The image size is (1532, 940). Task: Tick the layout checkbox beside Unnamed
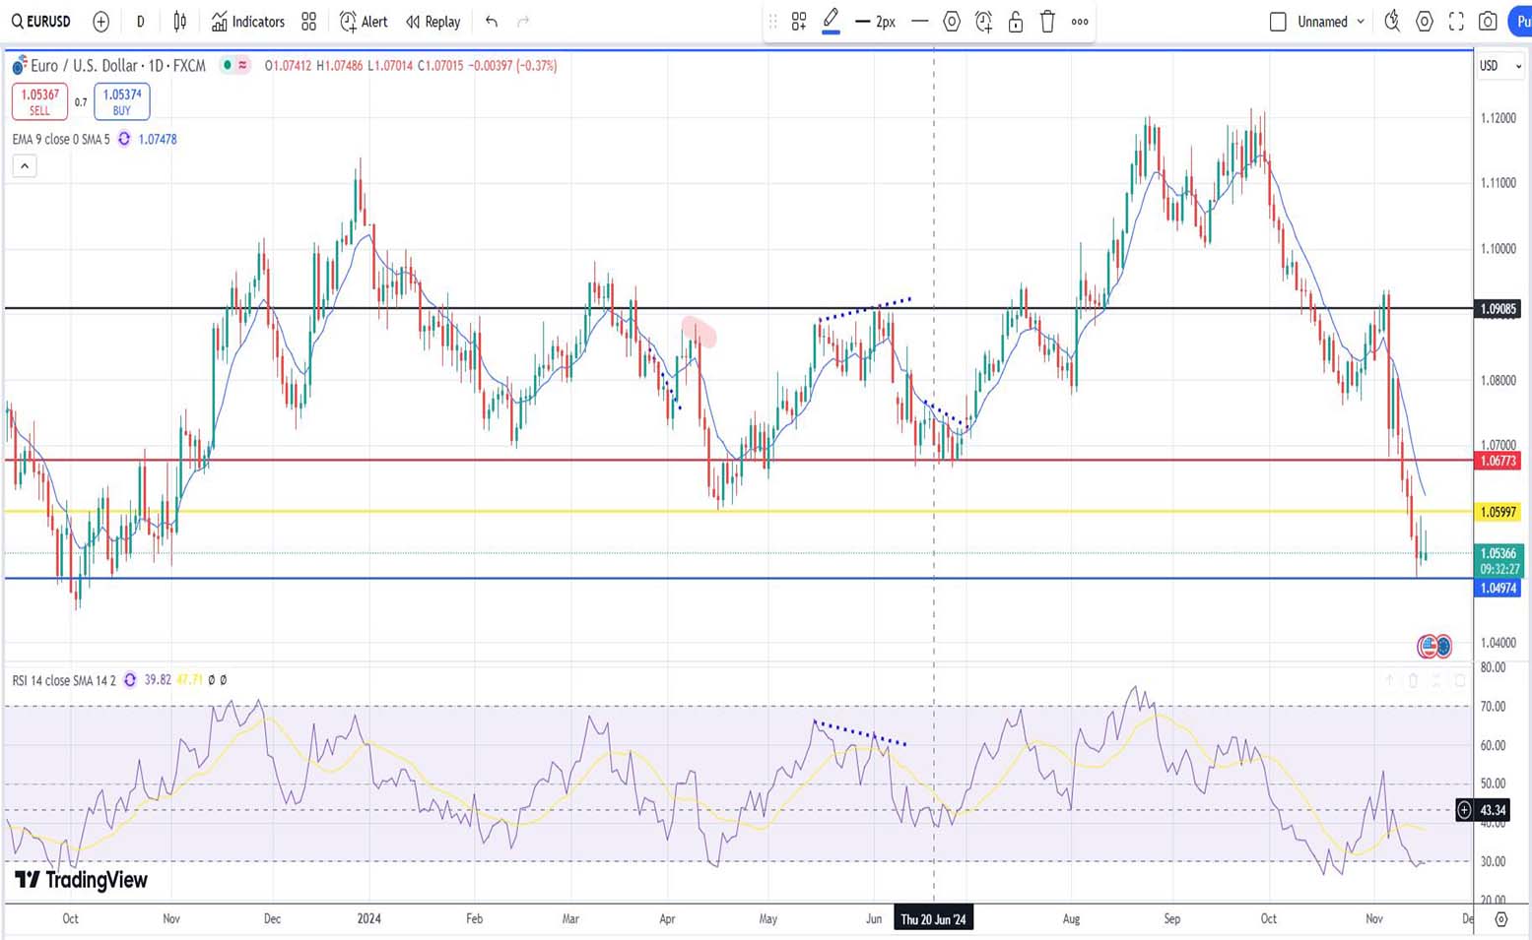pos(1278,22)
